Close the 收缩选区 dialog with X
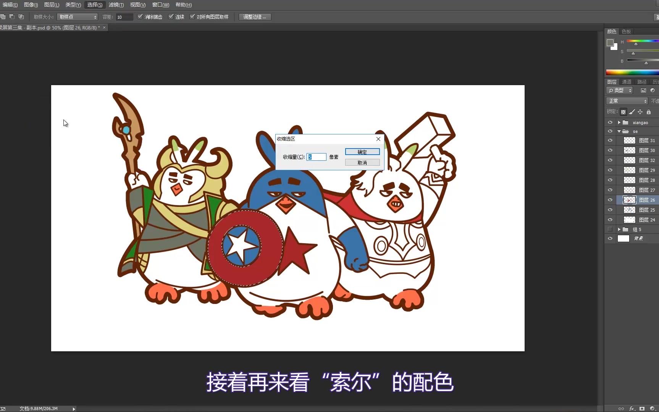 pos(378,139)
